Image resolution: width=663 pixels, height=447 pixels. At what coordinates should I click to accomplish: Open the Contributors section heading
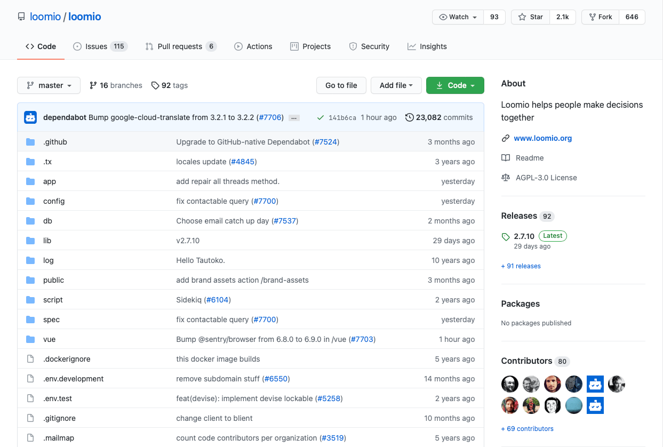click(527, 361)
